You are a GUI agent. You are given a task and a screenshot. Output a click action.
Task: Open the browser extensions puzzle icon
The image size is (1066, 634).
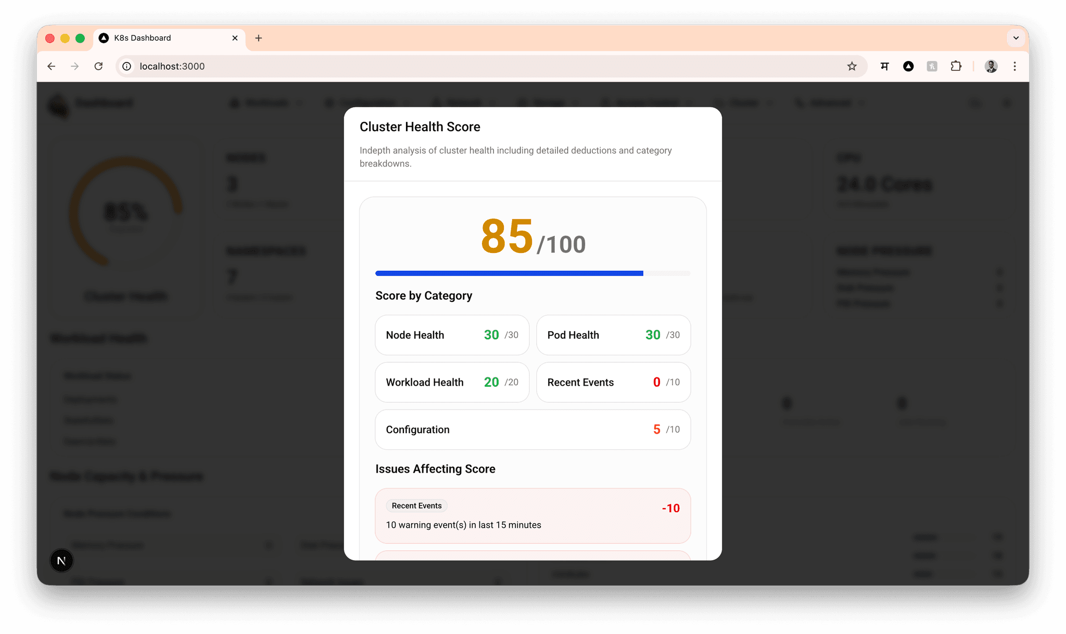[x=956, y=66]
